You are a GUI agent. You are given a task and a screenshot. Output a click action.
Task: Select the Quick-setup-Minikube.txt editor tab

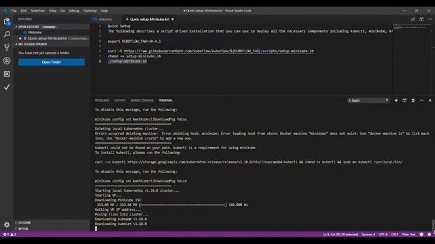click(x=150, y=19)
